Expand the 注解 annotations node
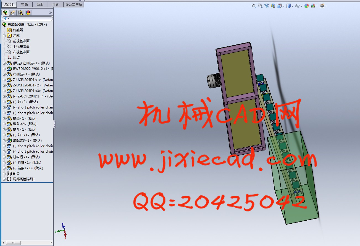 (x=4, y=36)
